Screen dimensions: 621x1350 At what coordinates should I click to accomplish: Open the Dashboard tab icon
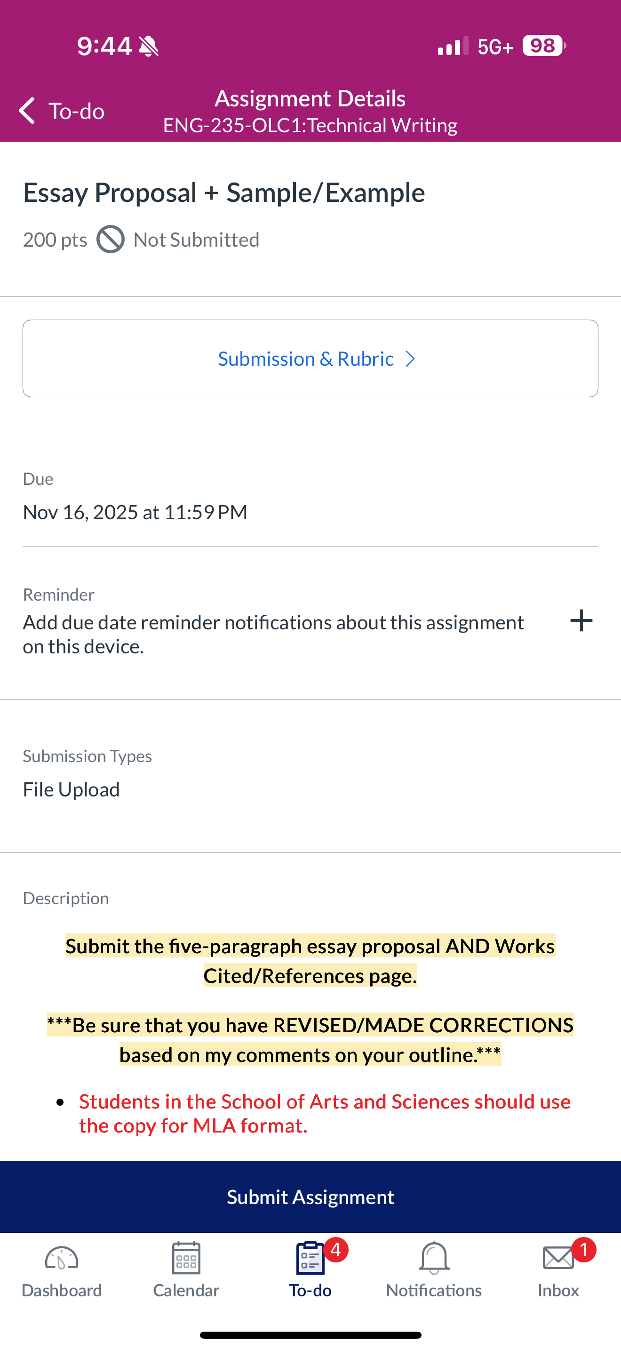[62, 1258]
